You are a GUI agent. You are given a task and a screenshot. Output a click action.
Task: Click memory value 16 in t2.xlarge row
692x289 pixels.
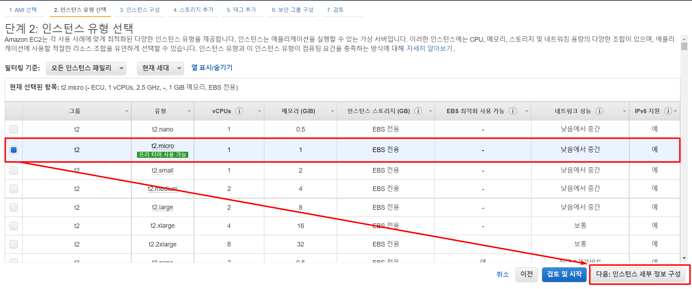tap(301, 226)
